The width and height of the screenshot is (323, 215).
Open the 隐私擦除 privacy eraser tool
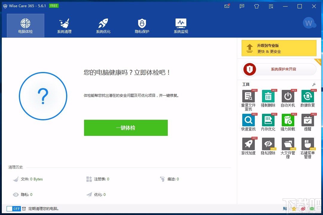[x=268, y=147]
